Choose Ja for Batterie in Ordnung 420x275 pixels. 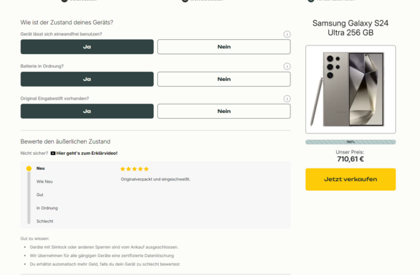tap(87, 79)
